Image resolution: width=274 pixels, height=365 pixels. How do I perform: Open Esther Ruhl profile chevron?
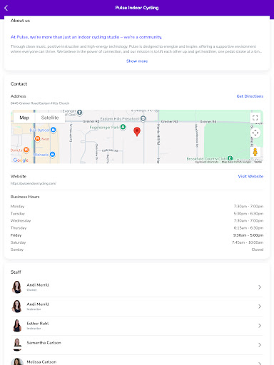tap(260, 326)
